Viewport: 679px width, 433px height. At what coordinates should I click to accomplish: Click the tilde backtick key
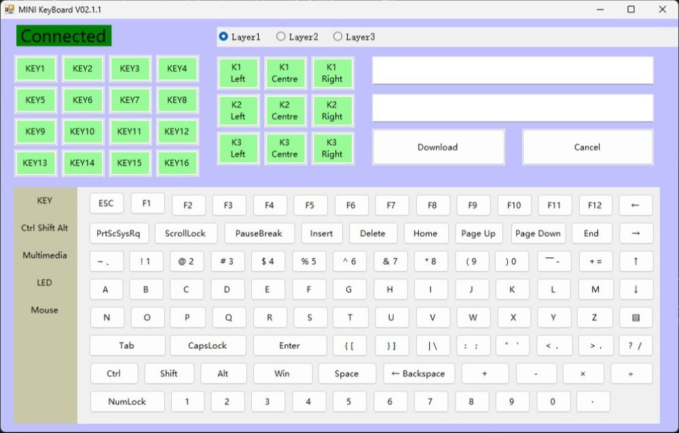106,261
